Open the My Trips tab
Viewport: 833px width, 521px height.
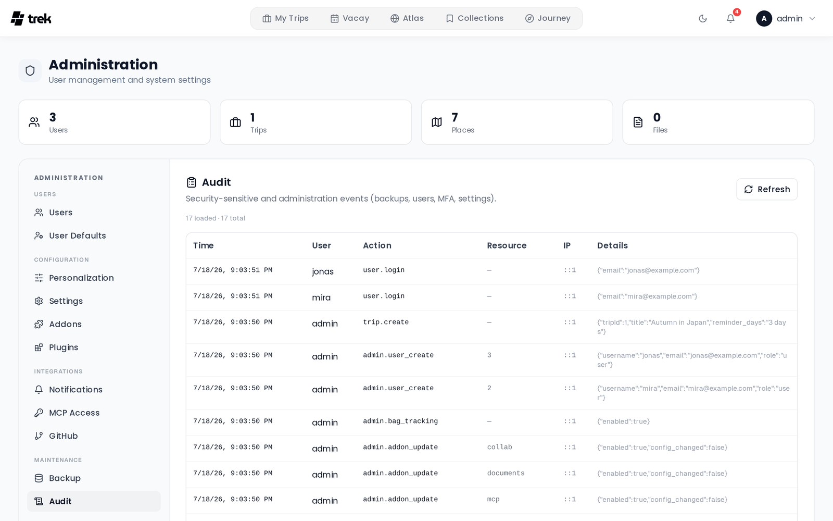tap(286, 18)
